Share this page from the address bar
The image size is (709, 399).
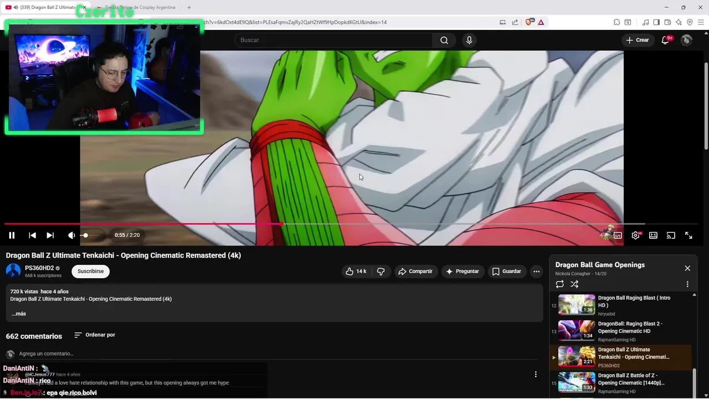[x=515, y=22]
